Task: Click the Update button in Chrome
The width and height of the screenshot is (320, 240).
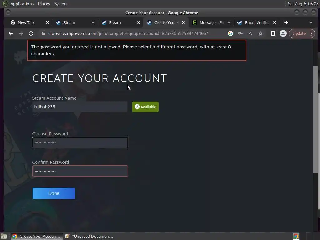Action: point(299,33)
